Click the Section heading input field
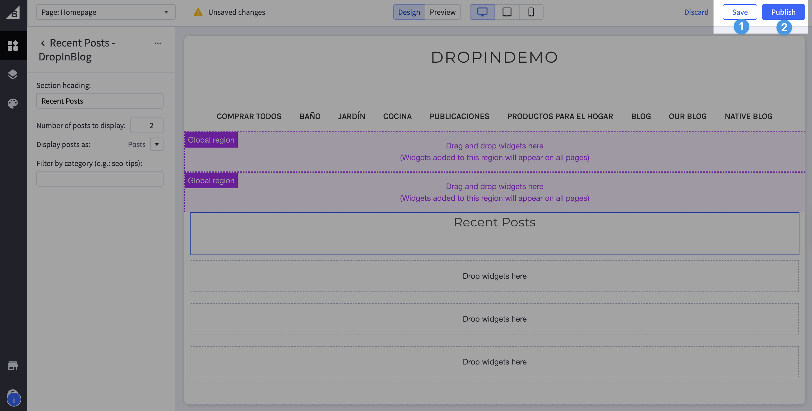Image resolution: width=812 pixels, height=411 pixels. click(x=100, y=101)
